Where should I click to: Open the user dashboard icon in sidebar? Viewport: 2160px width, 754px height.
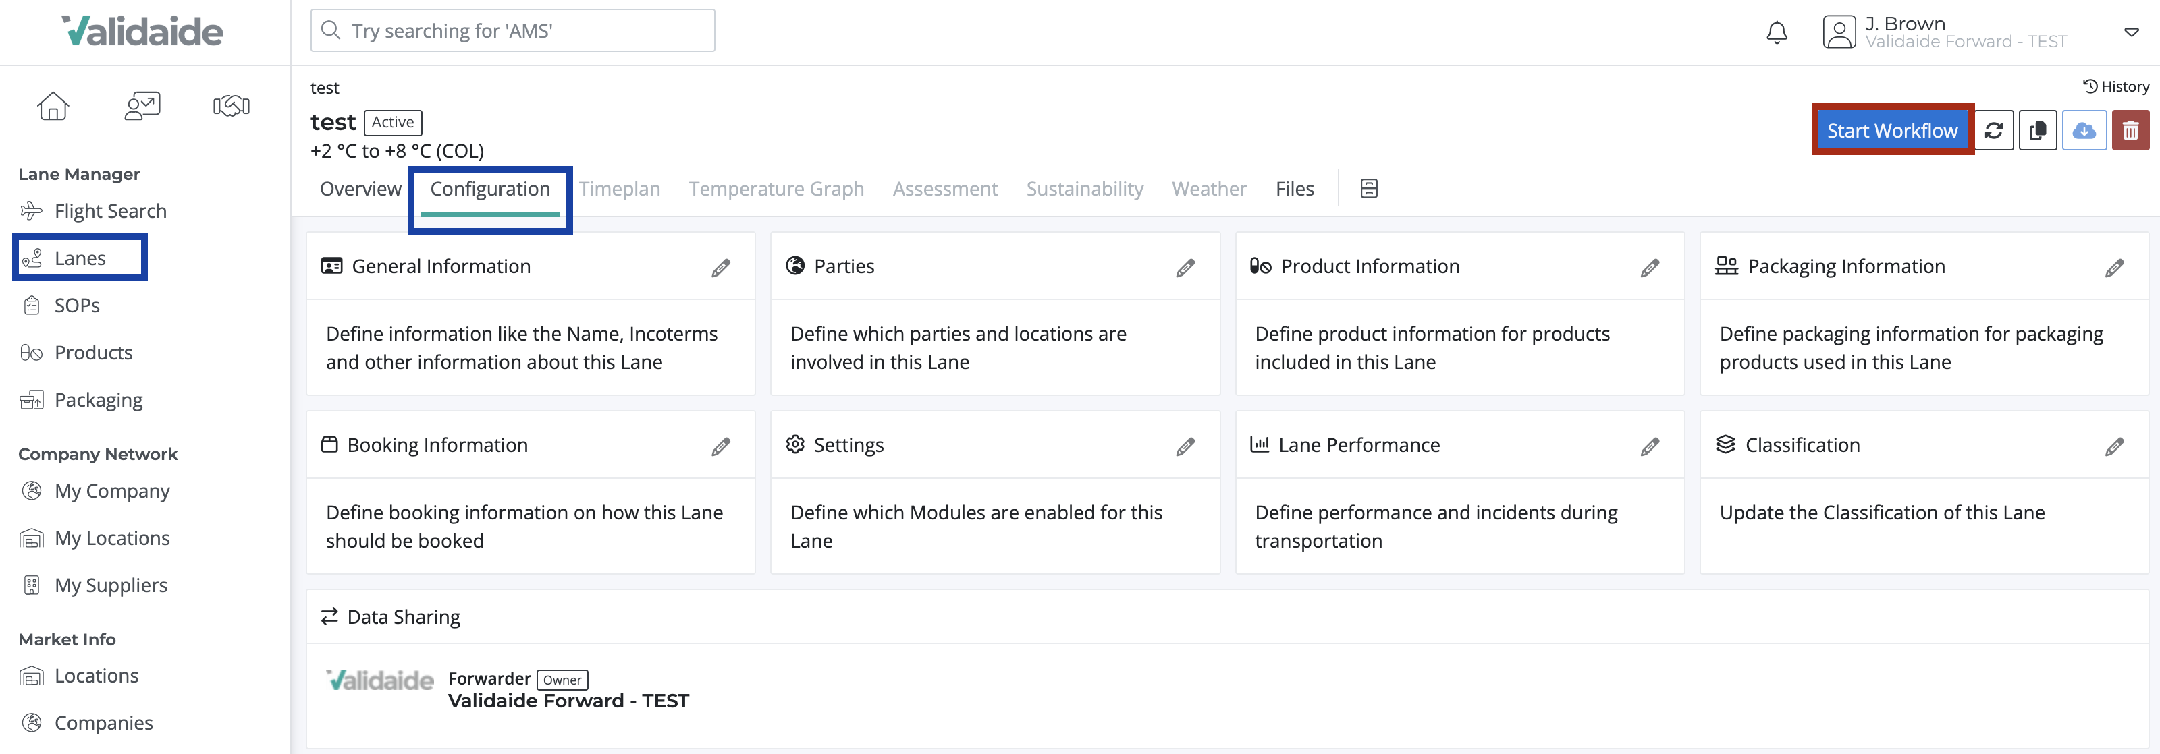[142, 107]
